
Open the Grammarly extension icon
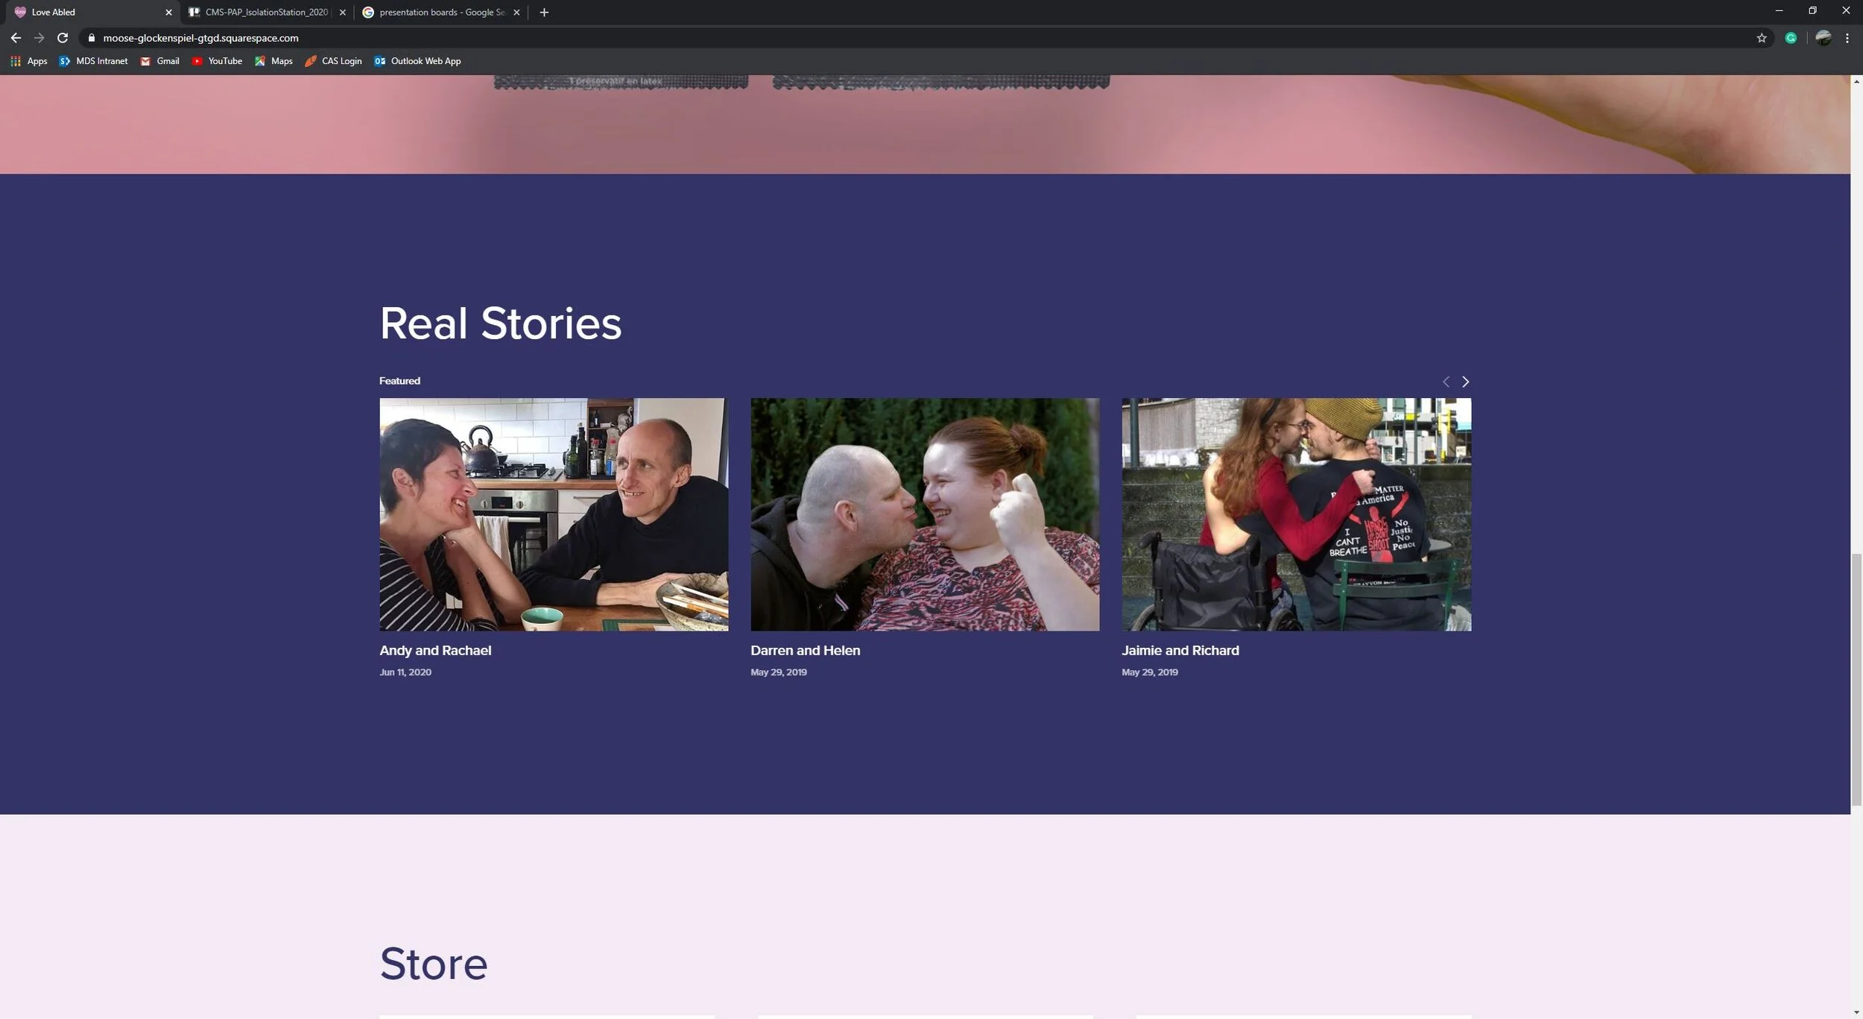click(1791, 38)
